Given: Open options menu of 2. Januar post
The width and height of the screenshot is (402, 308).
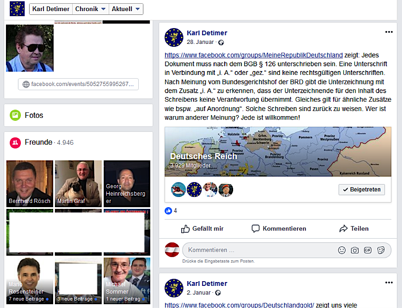Looking at the screenshot, I should point(389,282).
